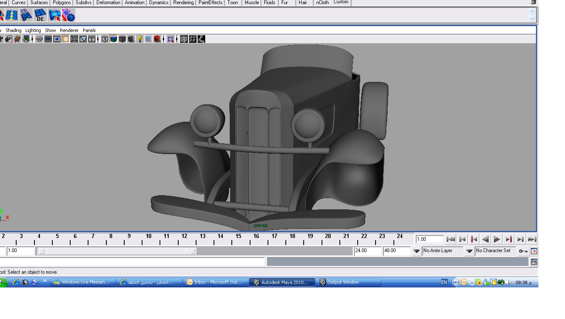This screenshot has width=565, height=319.
Task: Open Inbox - Microsoft Outlook taskbar button
Action: (215, 282)
